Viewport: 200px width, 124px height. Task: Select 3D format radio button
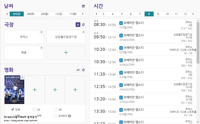pyautogui.click(x=55, y=109)
